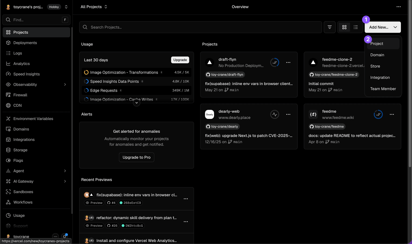The image size is (412, 244).
Task: Click the Hobby plan badge
Action: tap(54, 7)
